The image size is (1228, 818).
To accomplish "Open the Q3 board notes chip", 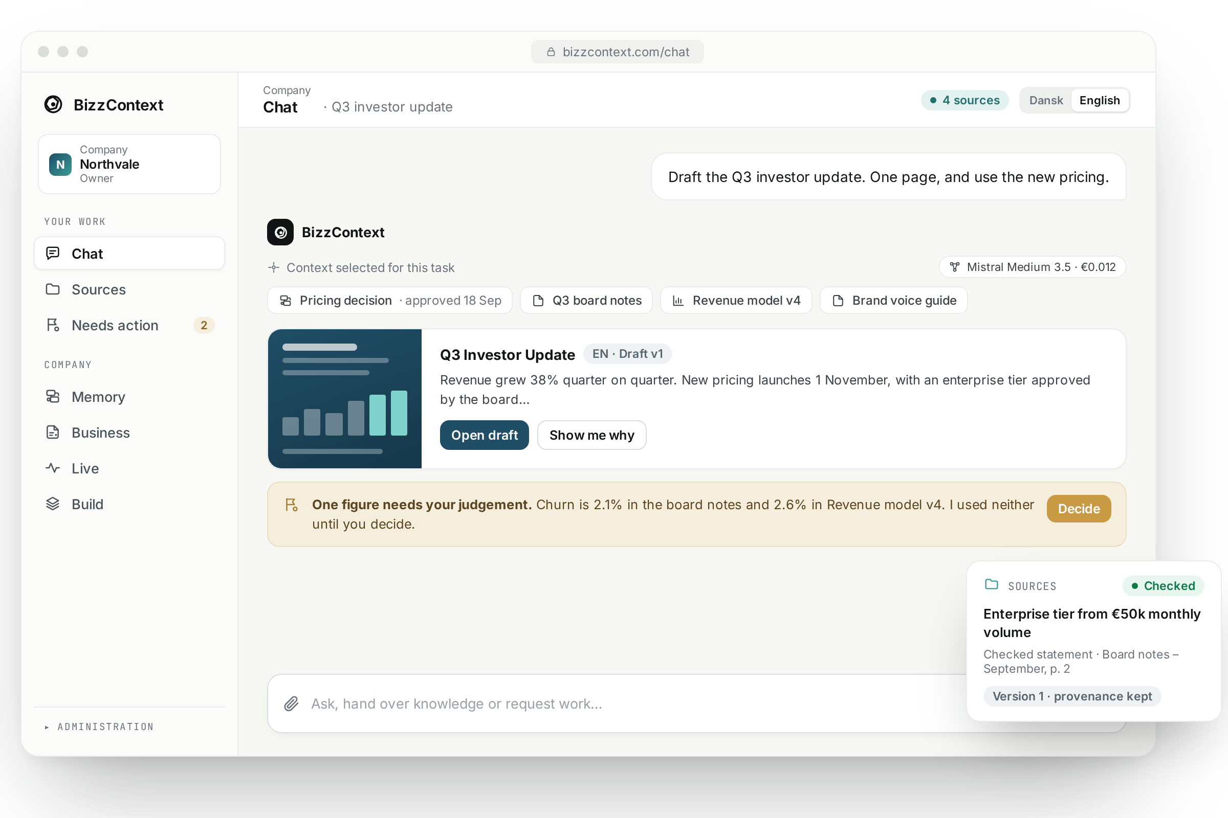I will (x=586, y=301).
